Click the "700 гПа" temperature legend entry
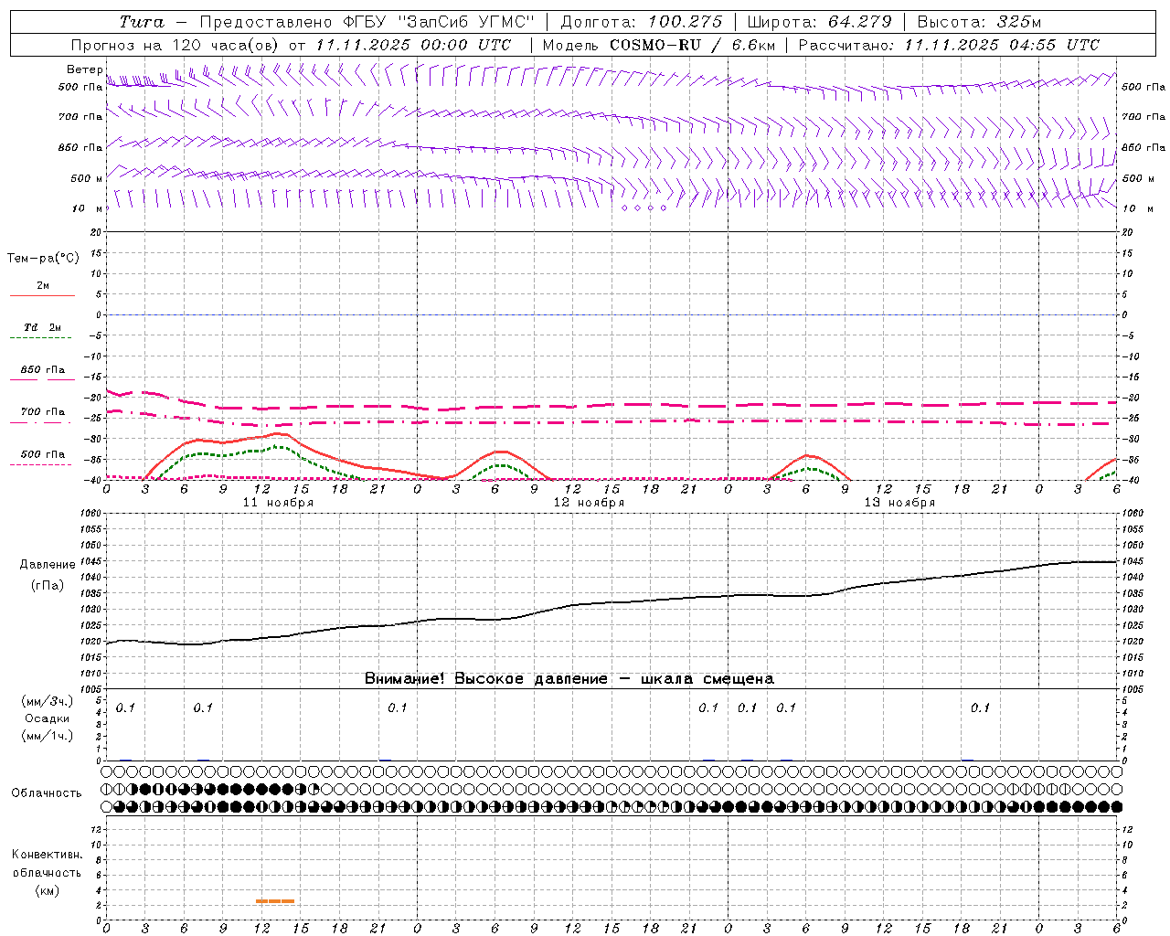Viewport: 1170px width, 936px height. point(43,412)
